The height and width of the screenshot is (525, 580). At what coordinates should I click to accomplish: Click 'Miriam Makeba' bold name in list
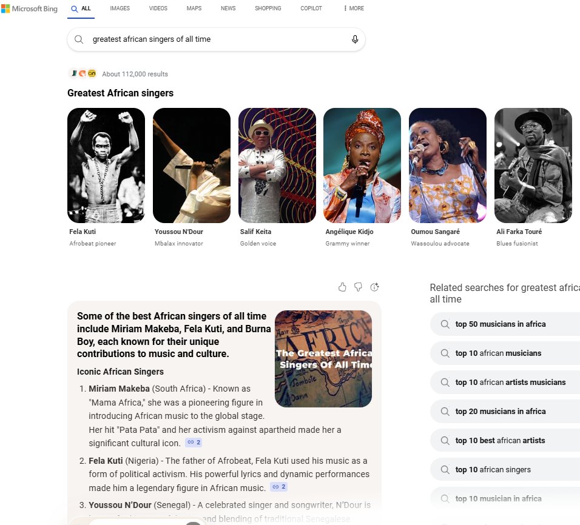point(119,389)
